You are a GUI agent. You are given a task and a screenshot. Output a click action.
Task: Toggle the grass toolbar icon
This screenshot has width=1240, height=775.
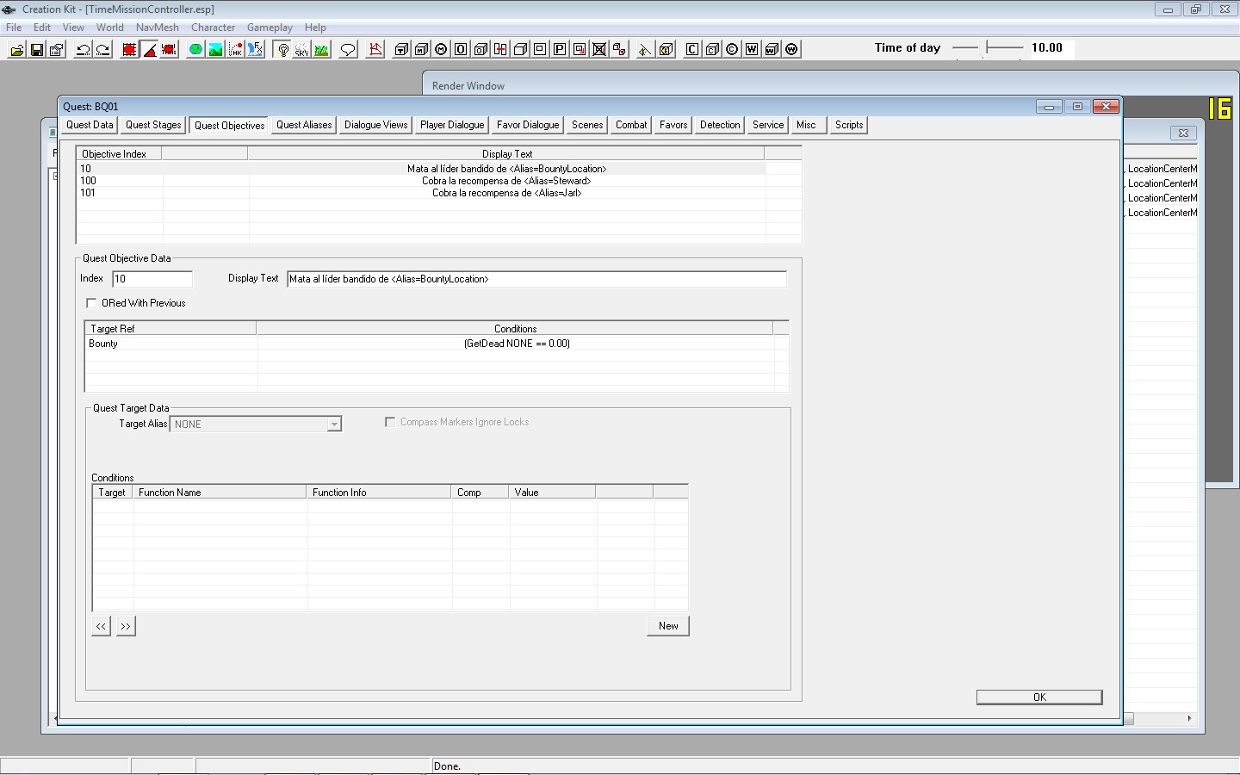click(x=321, y=49)
